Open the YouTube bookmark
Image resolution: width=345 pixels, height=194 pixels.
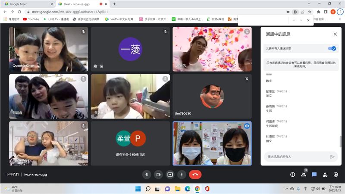point(31,19)
